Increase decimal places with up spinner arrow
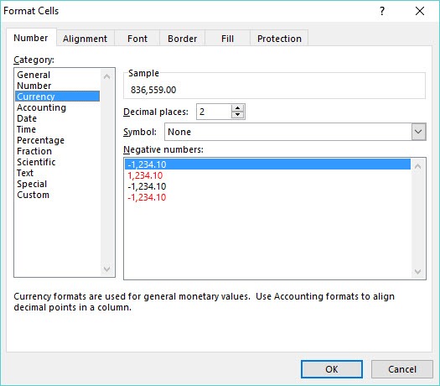This screenshot has width=440, height=386. (238, 108)
